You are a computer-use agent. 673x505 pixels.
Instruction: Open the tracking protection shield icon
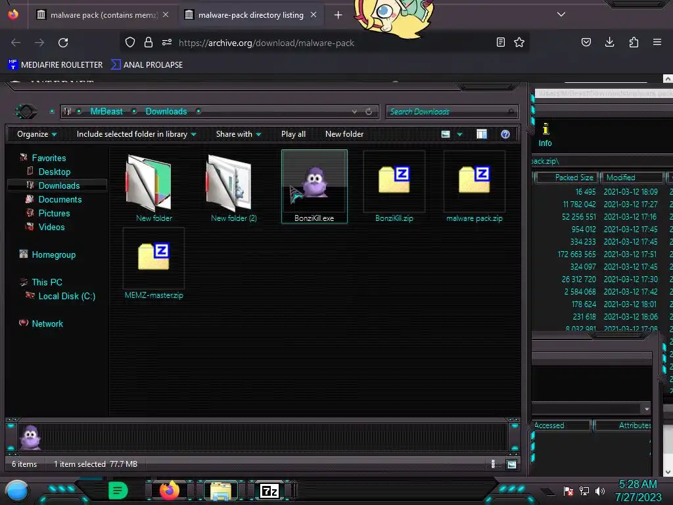click(130, 42)
